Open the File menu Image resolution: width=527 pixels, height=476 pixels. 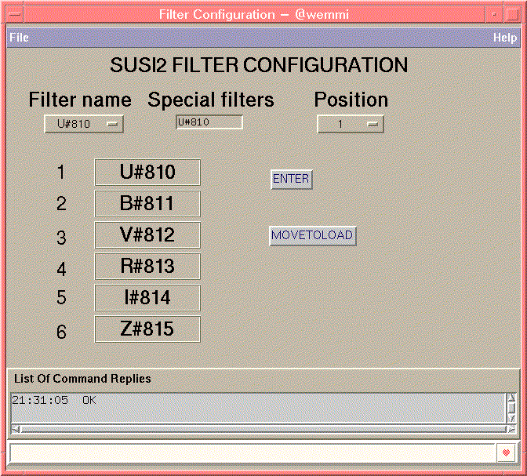coord(19,38)
